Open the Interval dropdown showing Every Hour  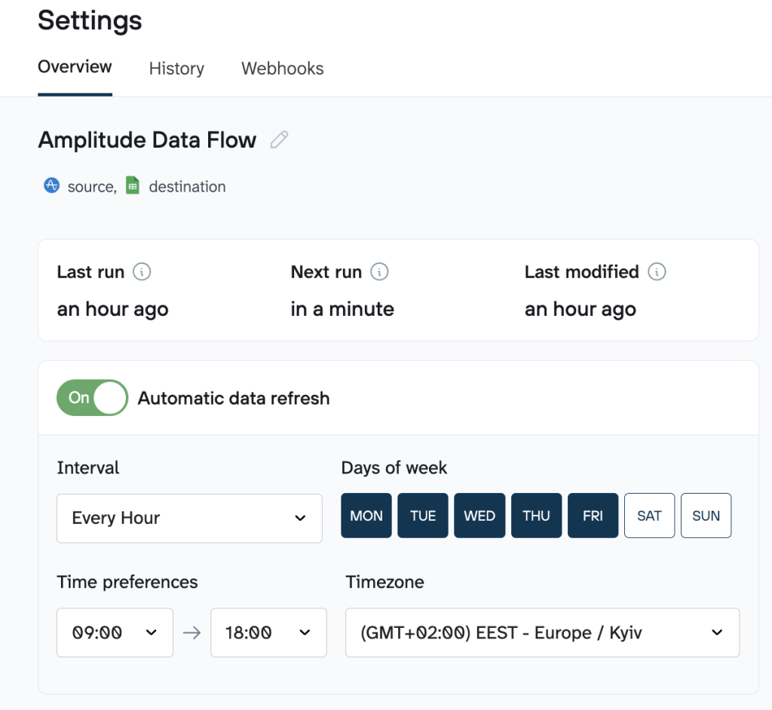tap(189, 518)
